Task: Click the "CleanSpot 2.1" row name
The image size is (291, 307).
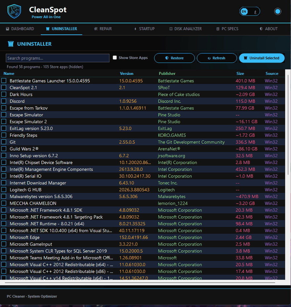Action: pos(23,87)
